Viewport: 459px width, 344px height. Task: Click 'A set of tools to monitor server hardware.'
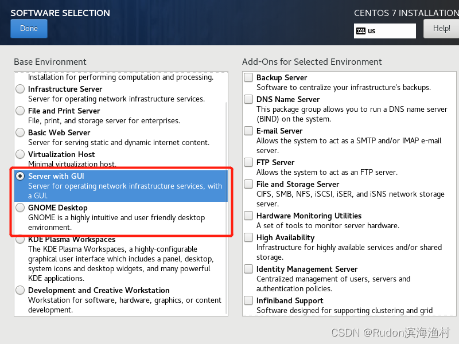328,225
